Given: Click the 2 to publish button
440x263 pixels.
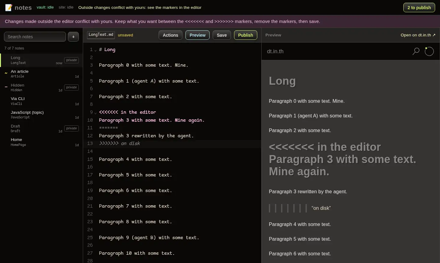Looking at the screenshot, I should tap(419, 8).
